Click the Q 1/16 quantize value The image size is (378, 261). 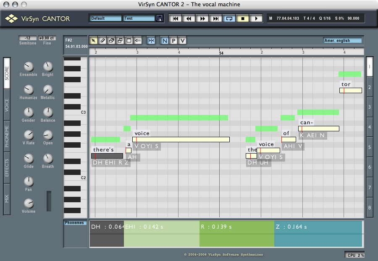325,18
